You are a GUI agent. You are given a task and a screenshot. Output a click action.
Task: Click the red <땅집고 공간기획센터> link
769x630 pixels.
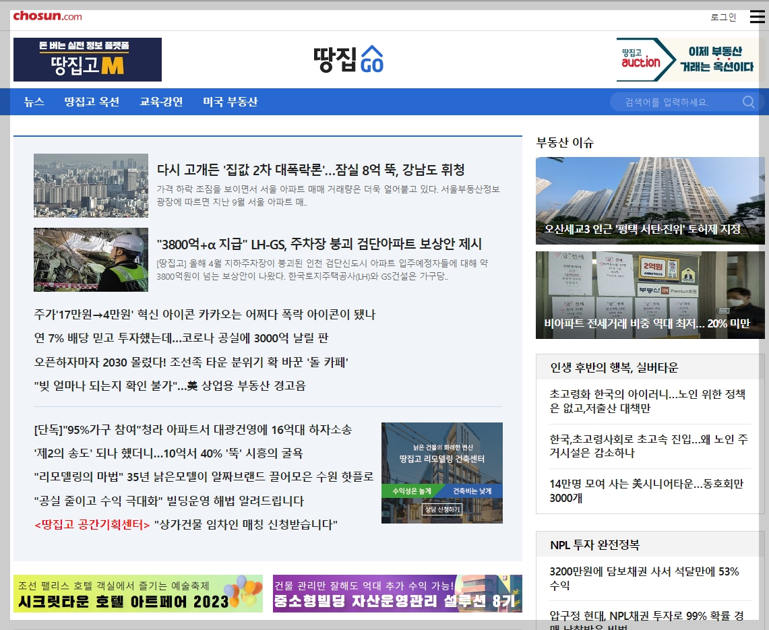(92, 525)
